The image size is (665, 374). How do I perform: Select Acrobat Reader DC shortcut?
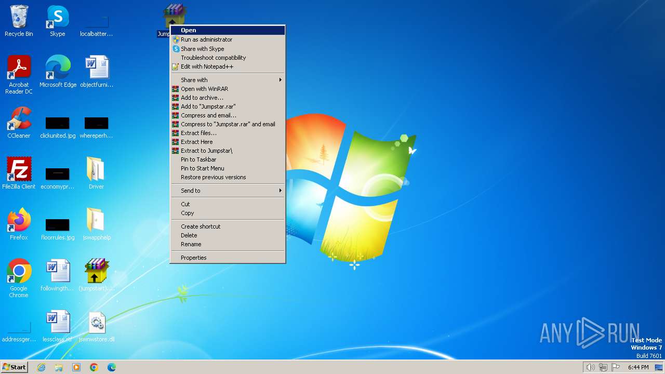19,74
